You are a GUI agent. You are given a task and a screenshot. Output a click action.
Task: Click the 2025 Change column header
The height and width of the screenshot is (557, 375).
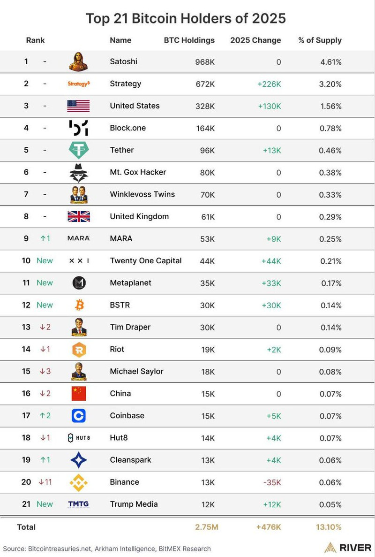(255, 40)
